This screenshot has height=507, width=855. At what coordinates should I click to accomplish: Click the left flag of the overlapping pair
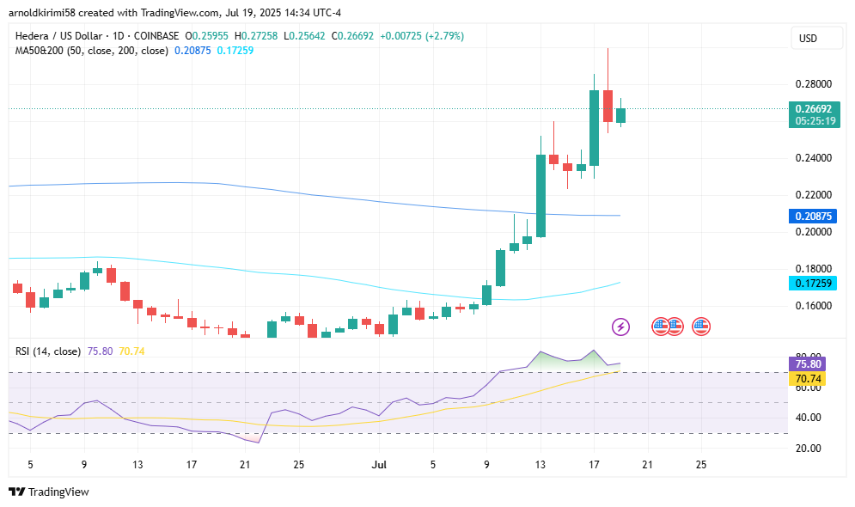(660, 327)
